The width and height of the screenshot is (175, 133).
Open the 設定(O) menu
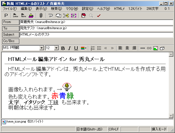click(88, 9)
